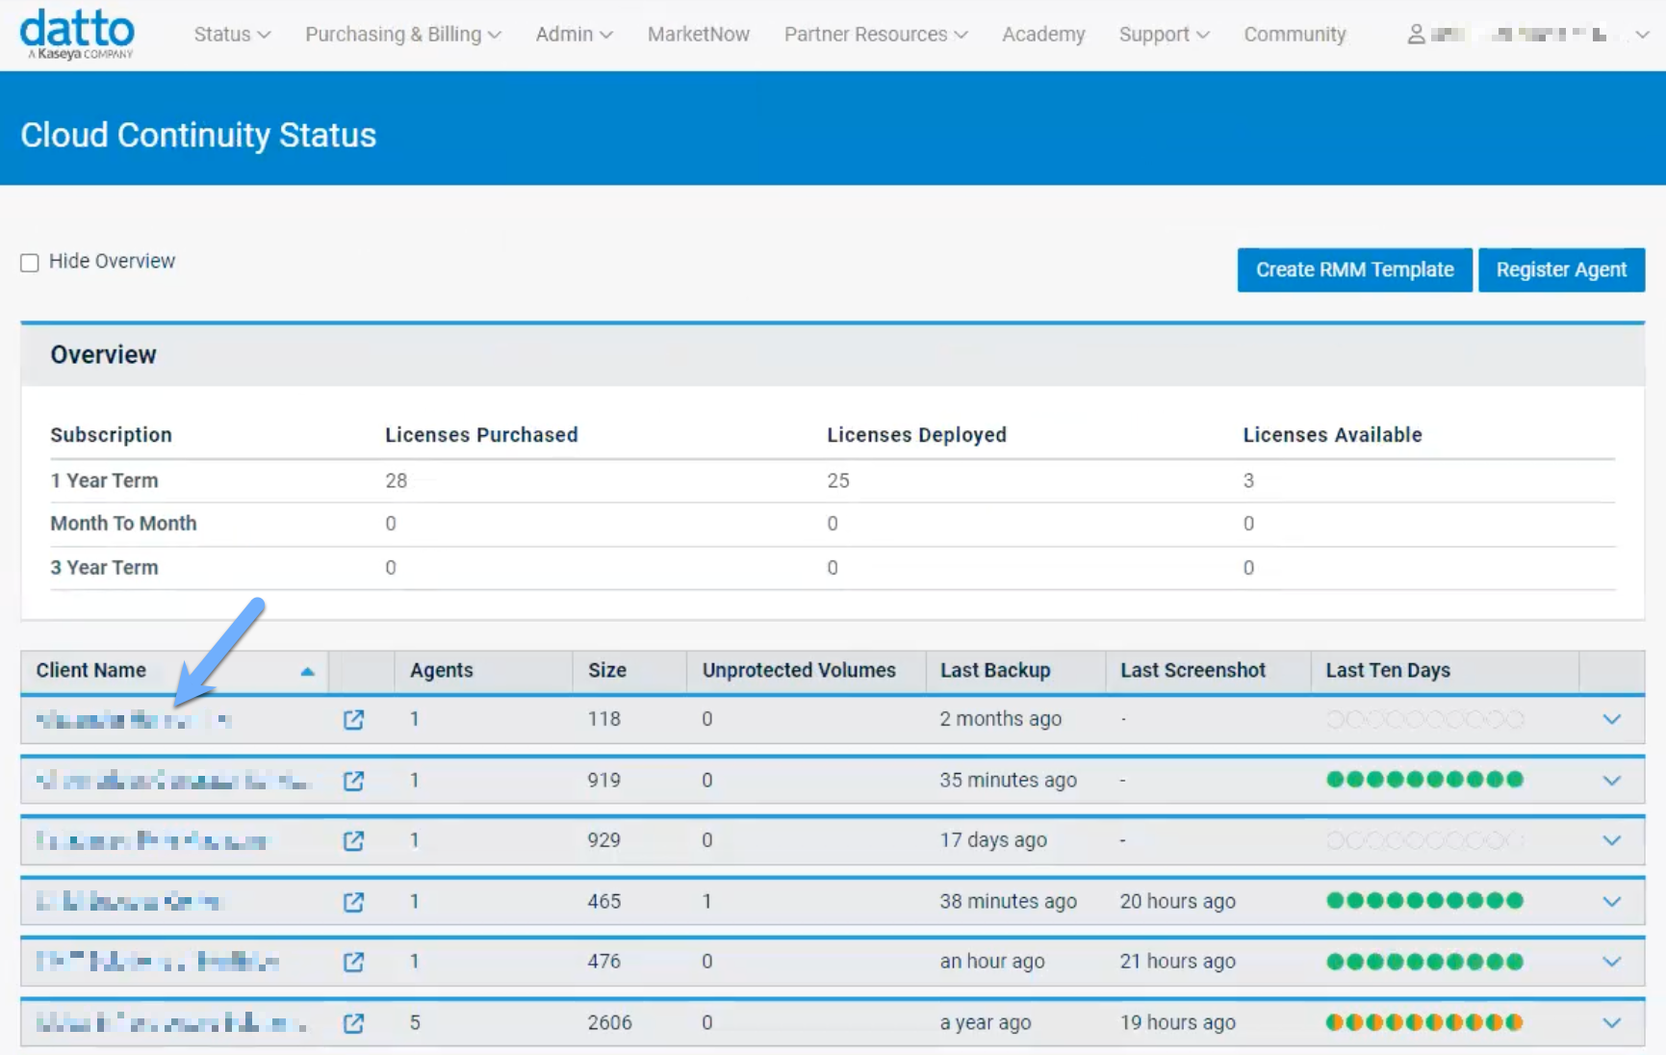1666x1055 pixels.
Task: Click Licenses Available value 3
Action: click(x=1248, y=481)
